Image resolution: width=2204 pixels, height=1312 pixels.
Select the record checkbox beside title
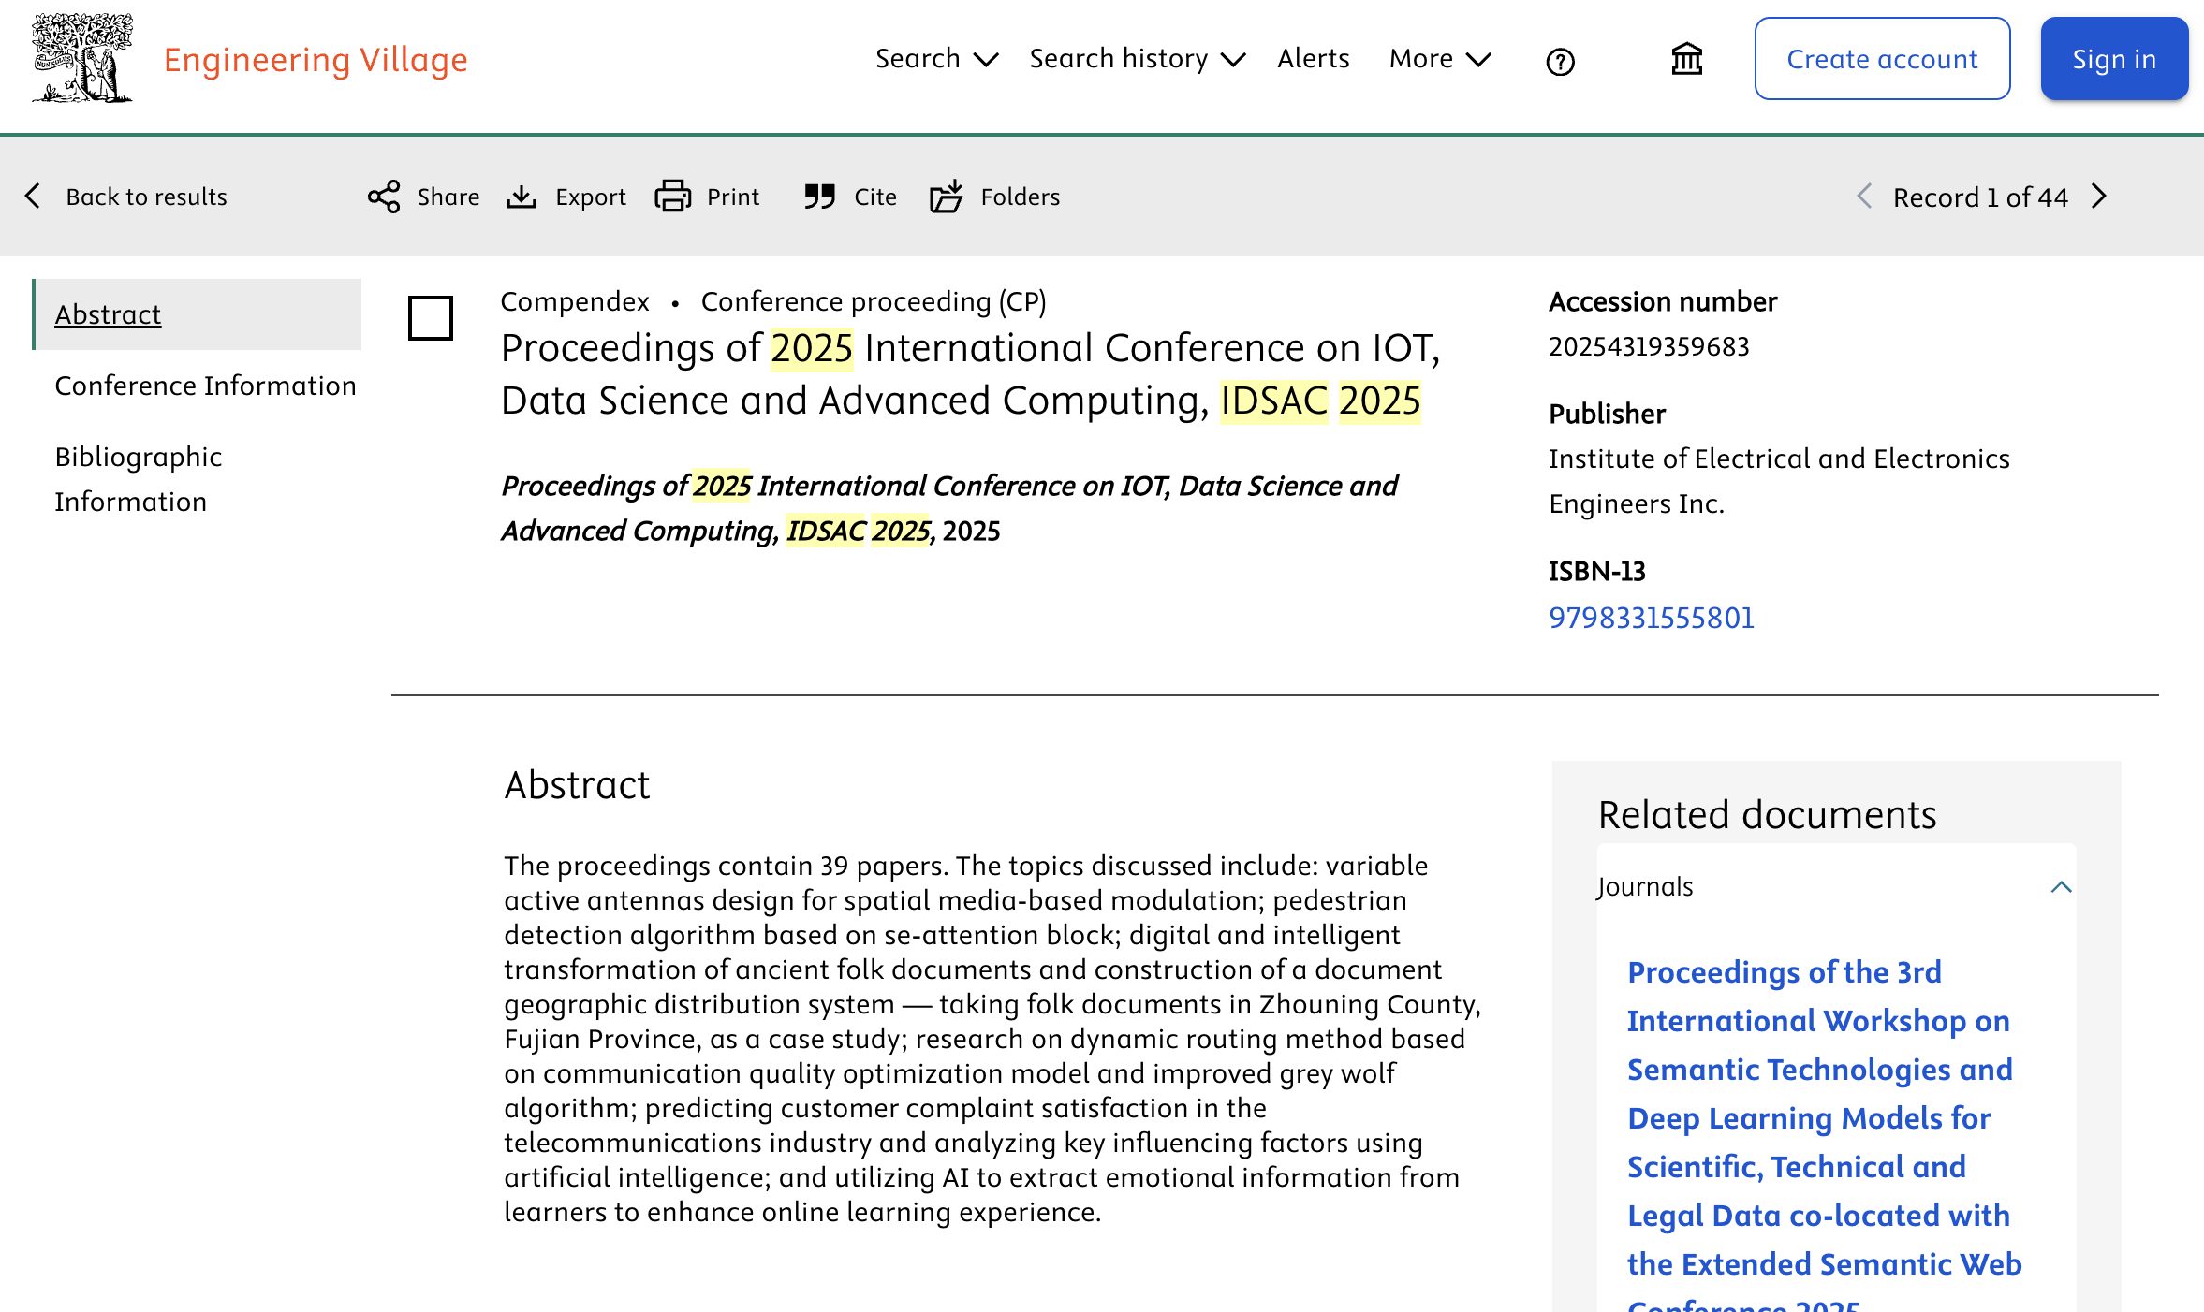[x=431, y=318]
